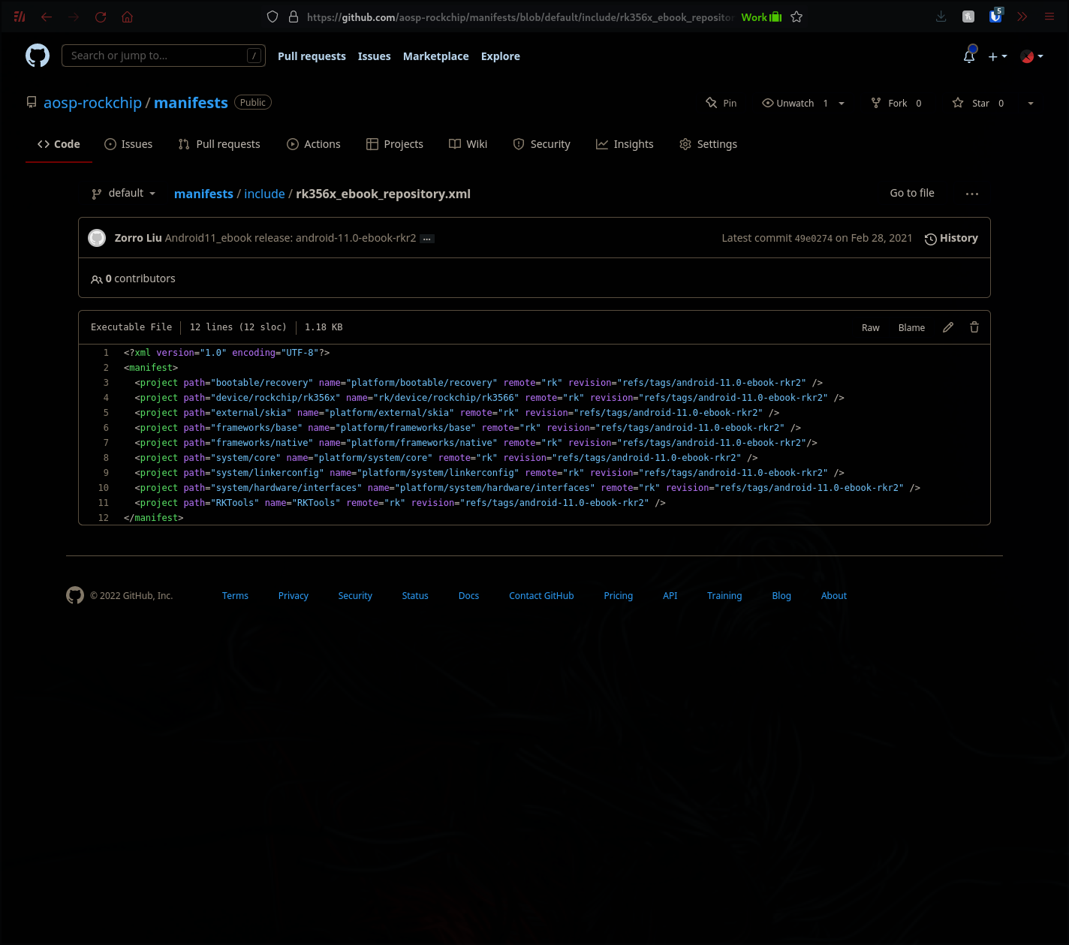This screenshot has height=945, width=1069.
Task: Switch to Actions tab
Action: point(314,144)
